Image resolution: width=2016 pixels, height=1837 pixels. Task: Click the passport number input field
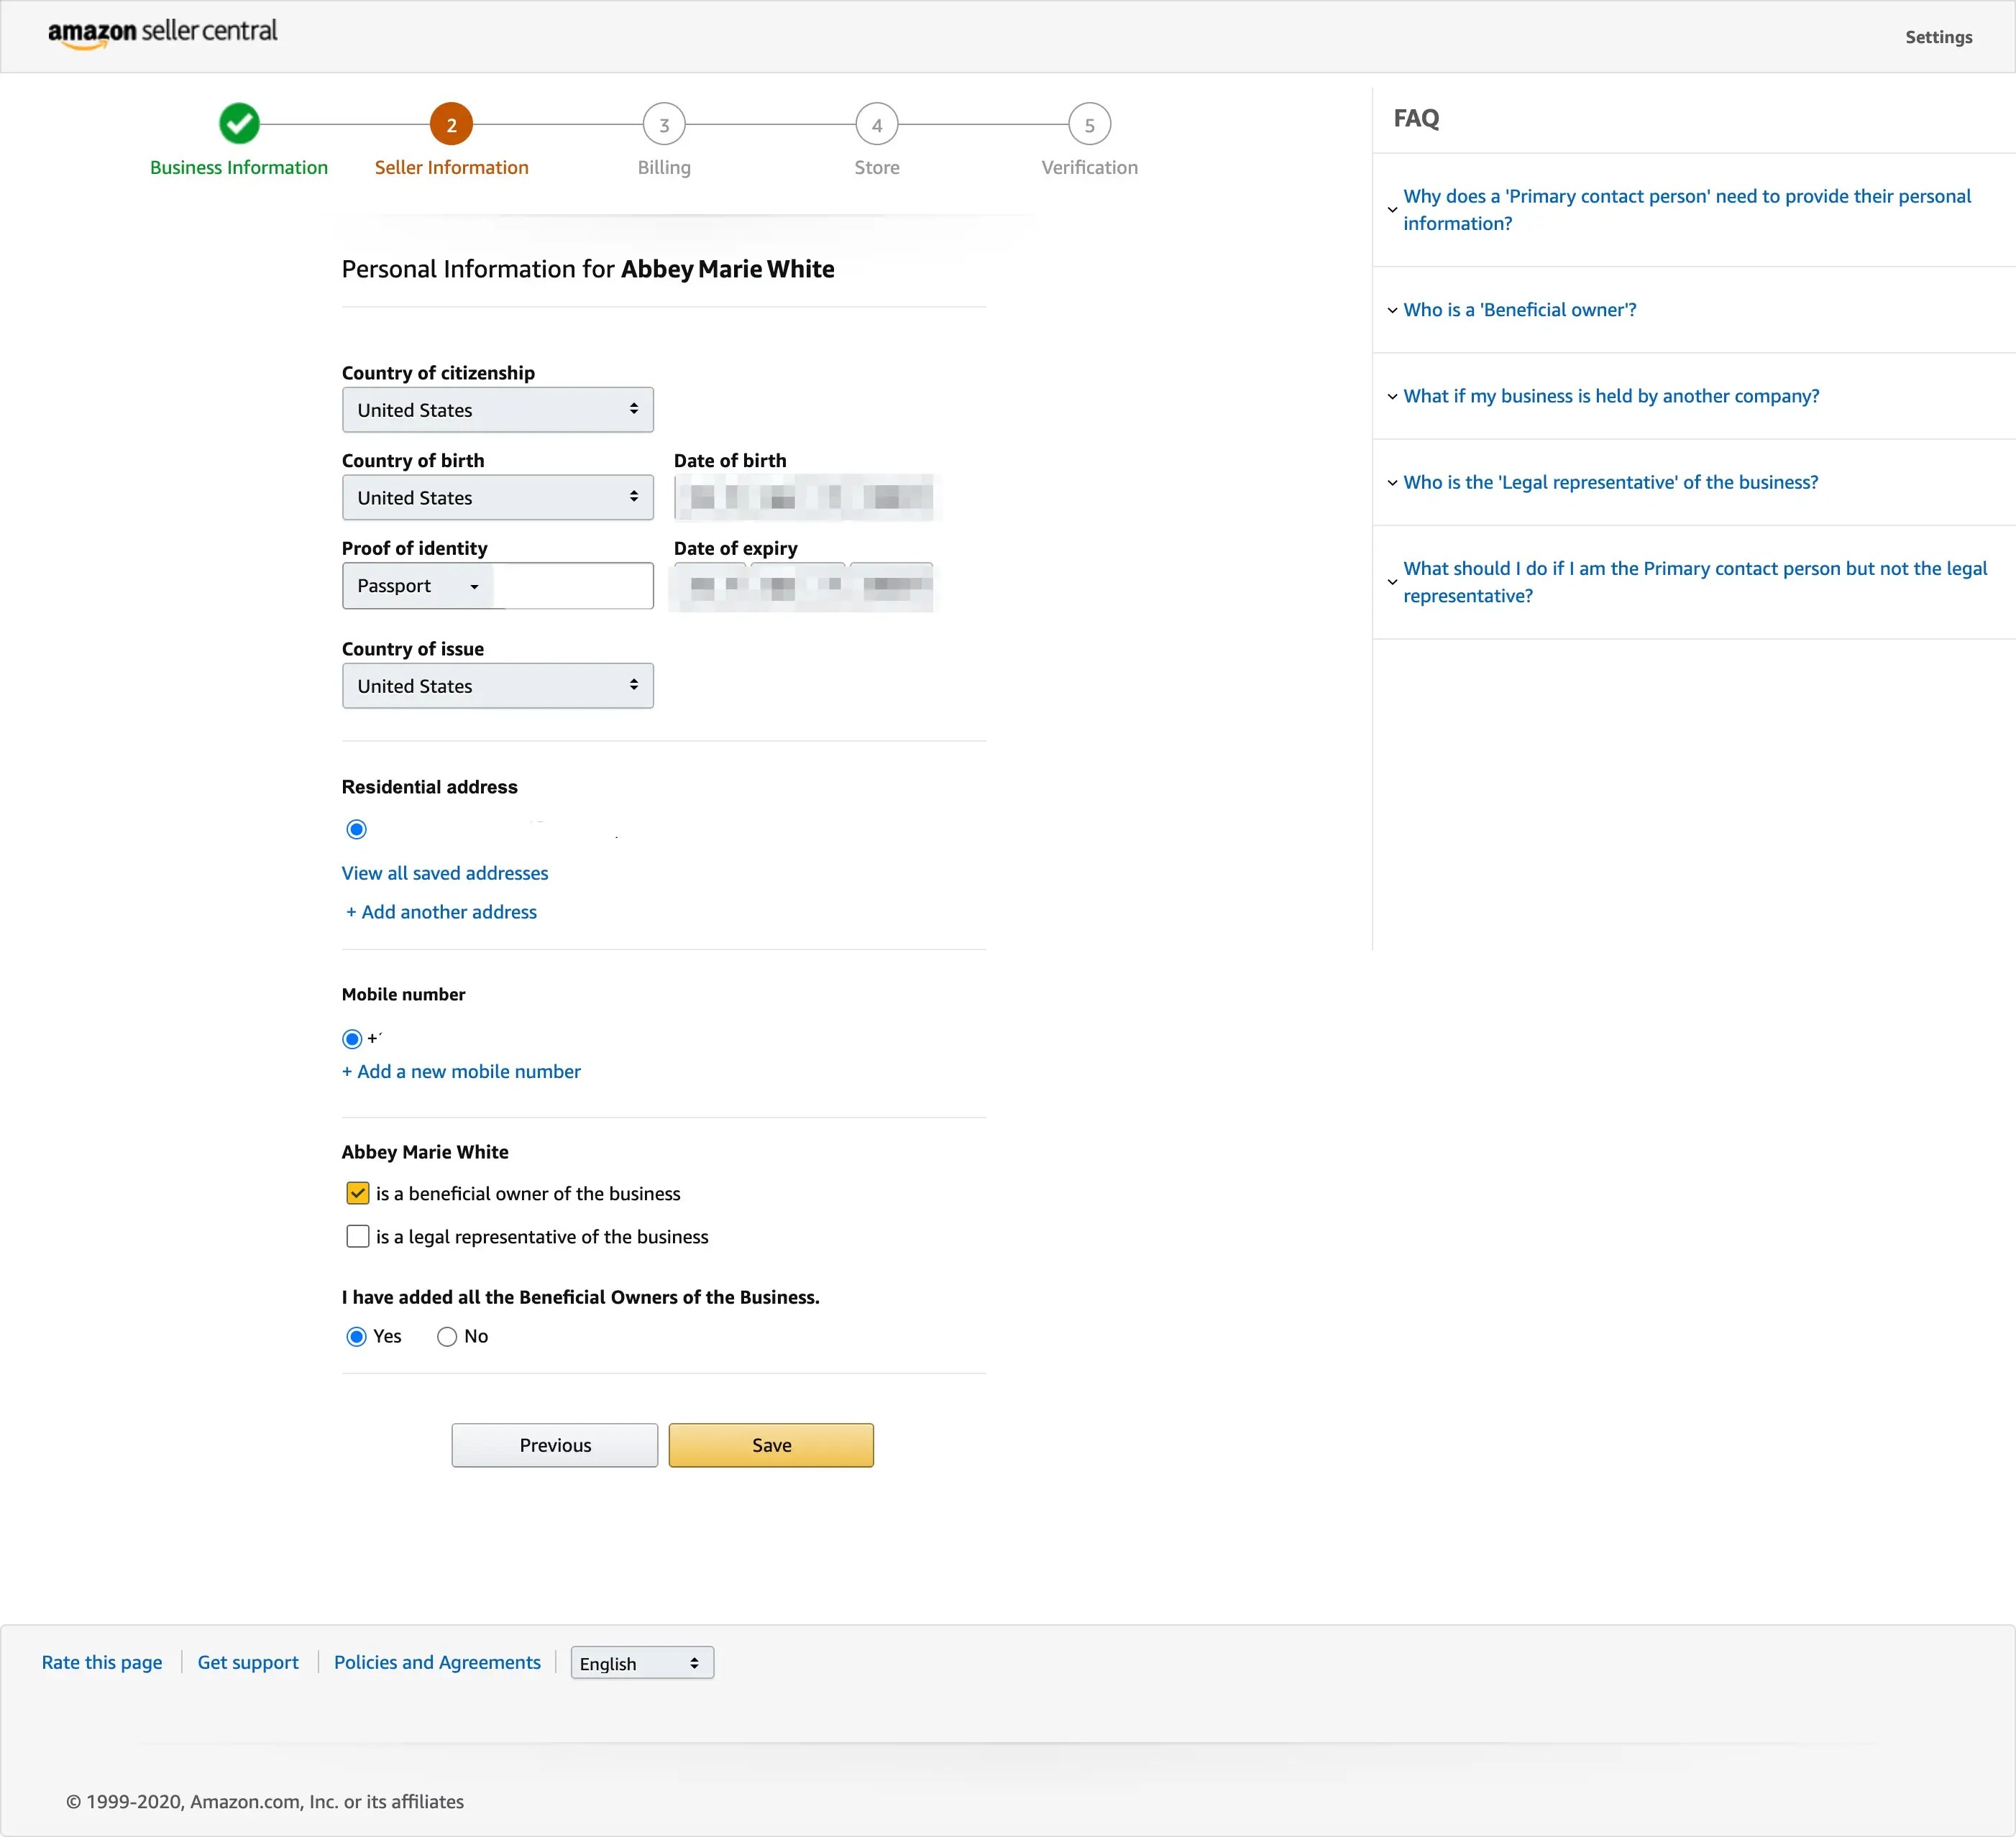tap(575, 586)
